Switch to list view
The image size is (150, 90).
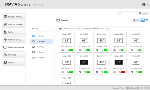pos(146,20)
